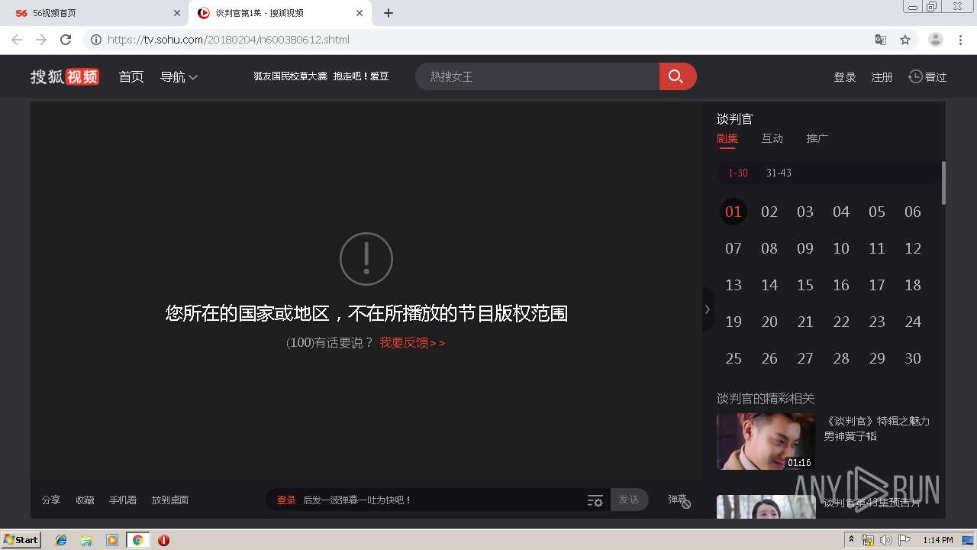Click the 注册 link in header
The image size is (977, 550).
click(882, 77)
